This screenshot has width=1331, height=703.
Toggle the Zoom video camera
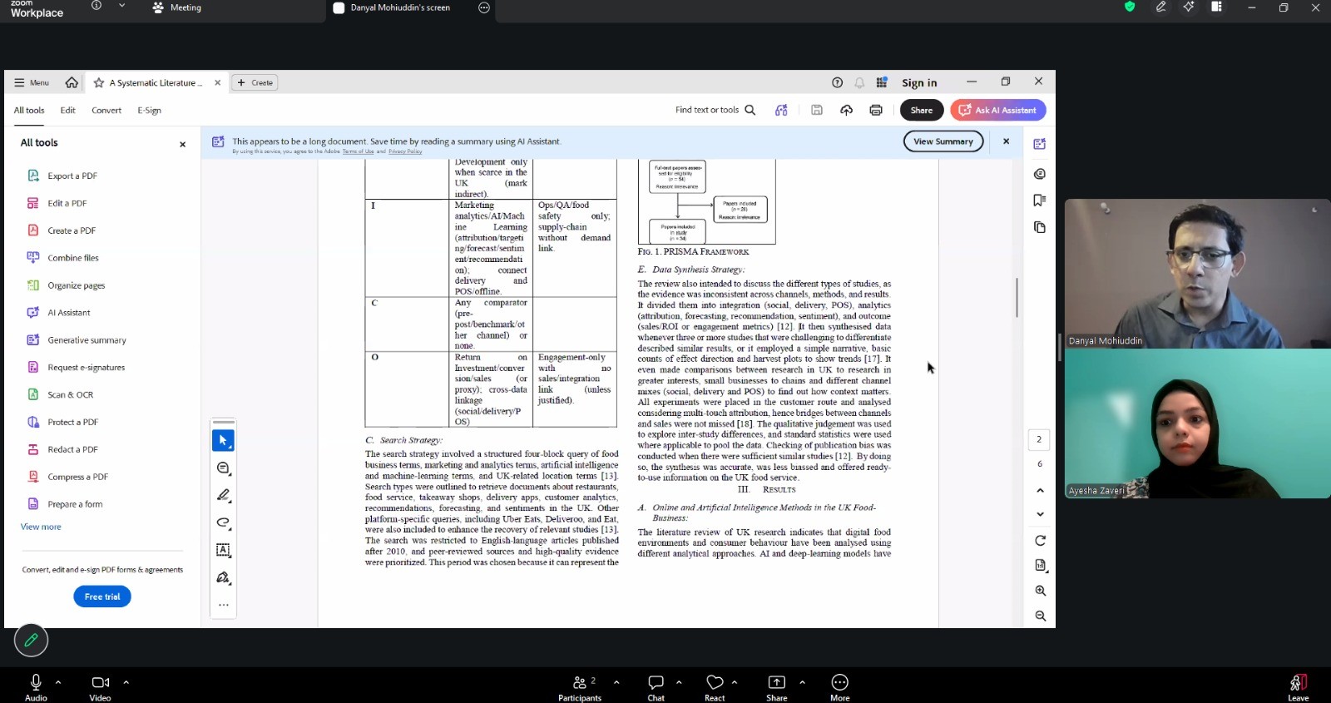[100, 687]
